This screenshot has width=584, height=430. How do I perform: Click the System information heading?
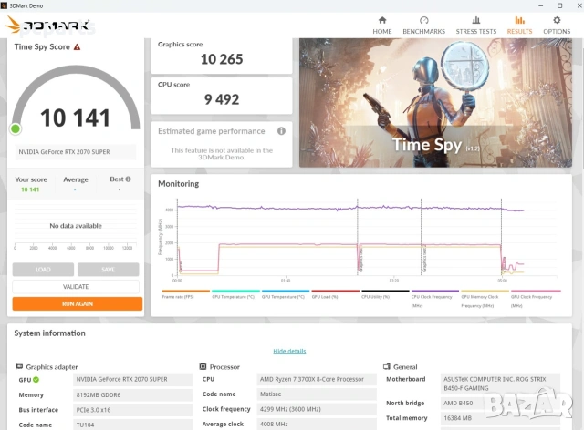pos(49,333)
